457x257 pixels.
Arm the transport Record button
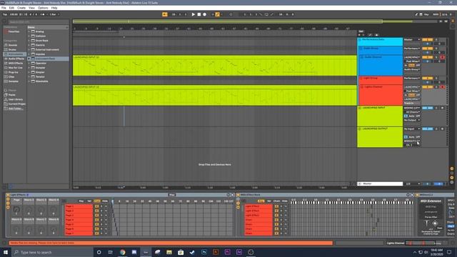click(x=205, y=14)
